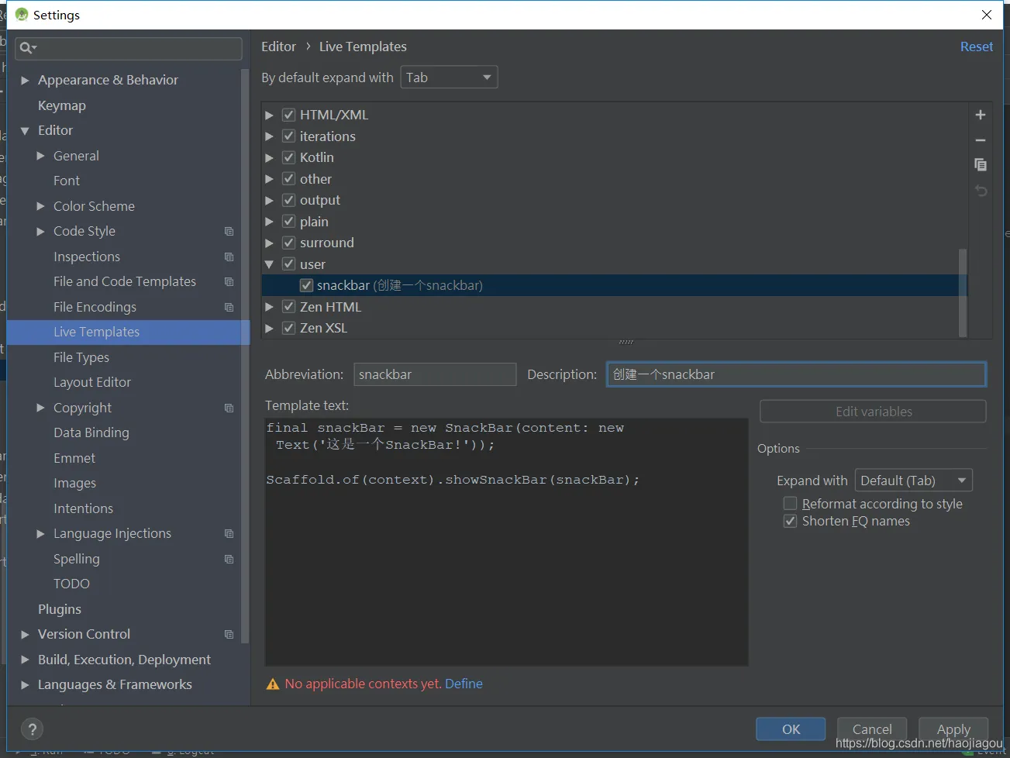This screenshot has width=1010, height=758.
Task: Click the Android Studio icon in title bar
Action: [22, 15]
